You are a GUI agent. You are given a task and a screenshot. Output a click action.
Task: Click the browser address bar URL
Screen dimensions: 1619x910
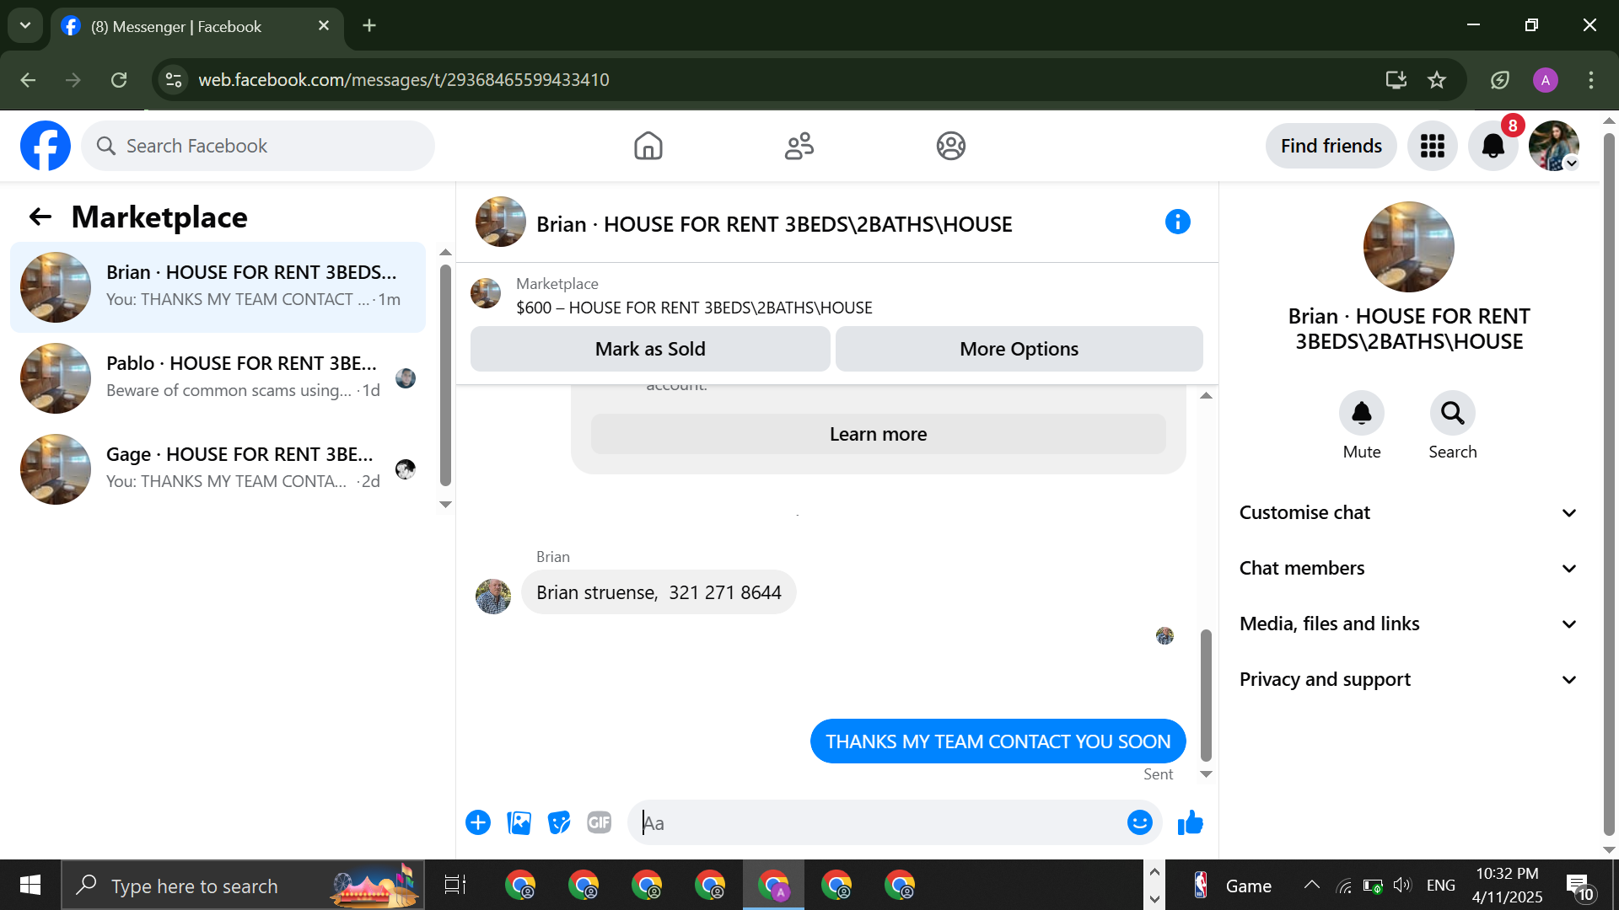click(404, 80)
